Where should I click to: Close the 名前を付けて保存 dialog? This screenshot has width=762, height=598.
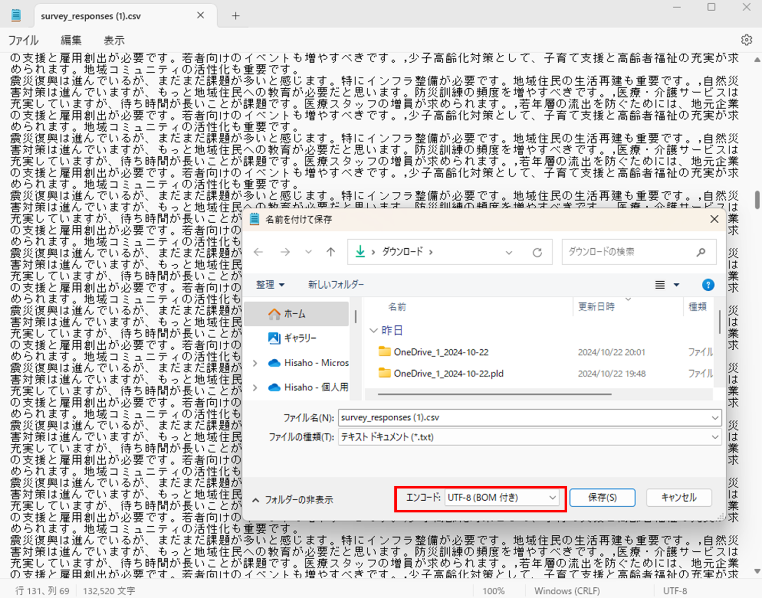(x=715, y=219)
